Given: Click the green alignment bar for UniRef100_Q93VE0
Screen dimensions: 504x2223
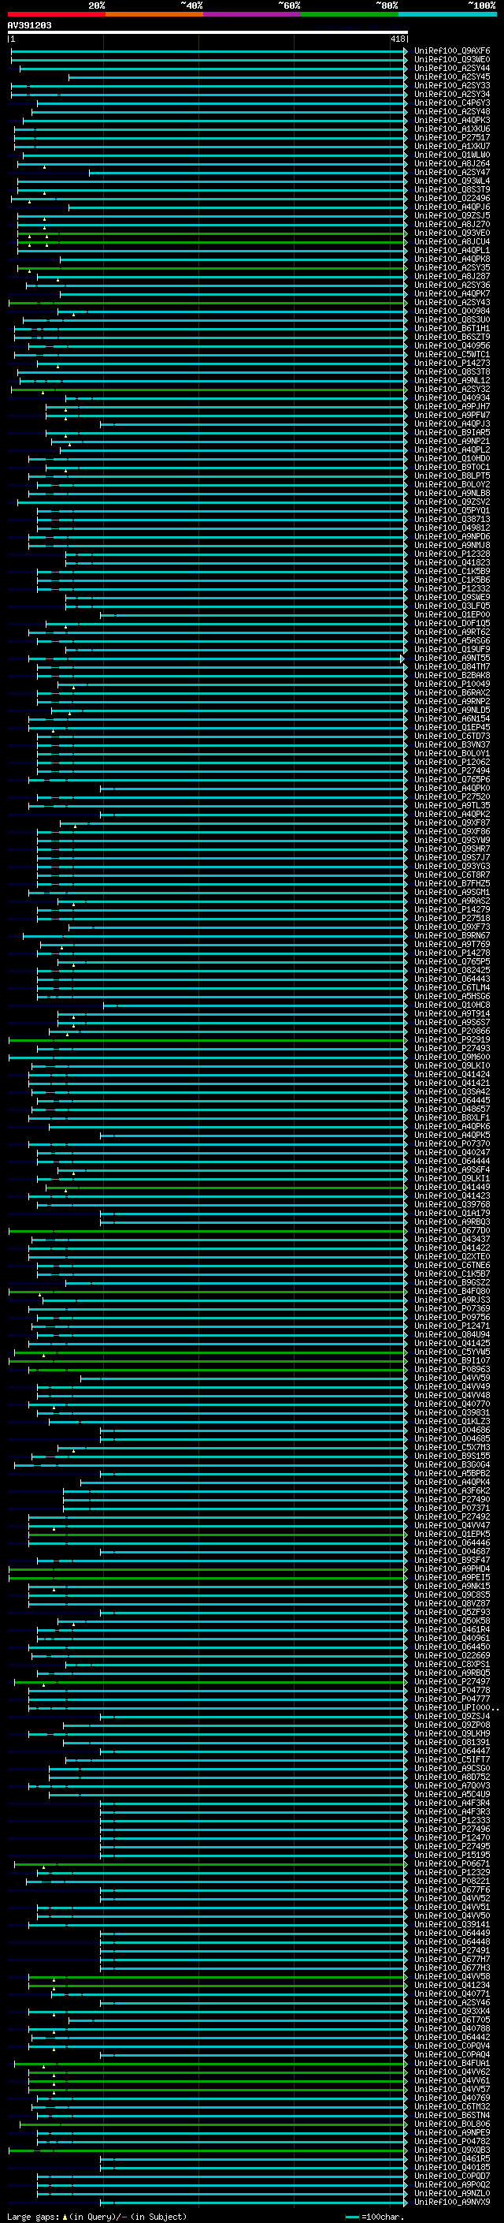Looking at the screenshot, I should click(x=211, y=233).
